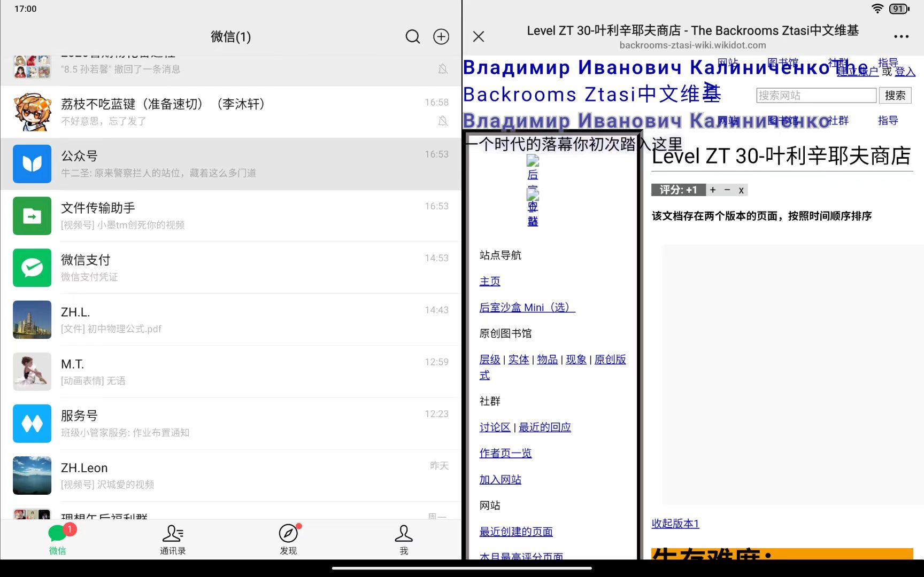Open the ZH.Leon chat row
Image resolution: width=924 pixels, height=577 pixels.
[x=231, y=475]
